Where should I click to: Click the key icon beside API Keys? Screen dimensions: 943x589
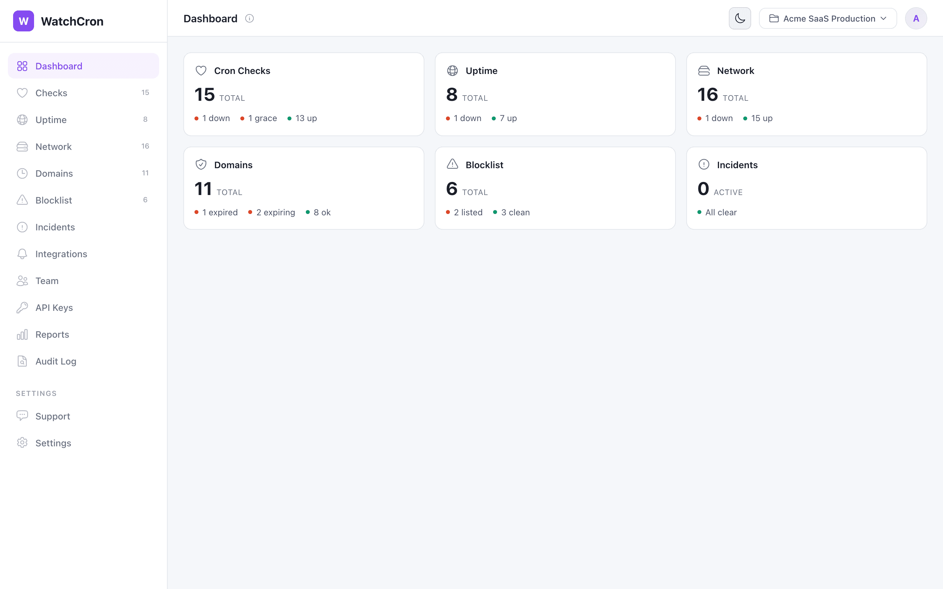pos(22,308)
